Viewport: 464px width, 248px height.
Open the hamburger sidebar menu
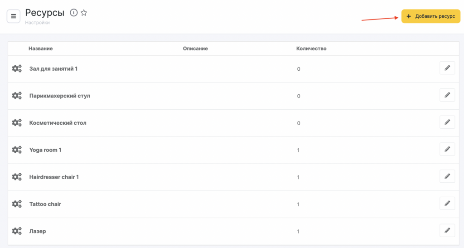pyautogui.click(x=13, y=16)
